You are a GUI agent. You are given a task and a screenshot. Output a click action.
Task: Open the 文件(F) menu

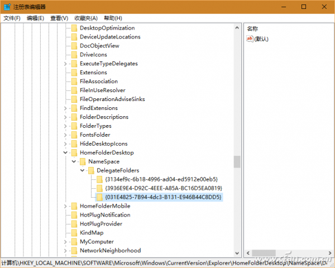12,18
